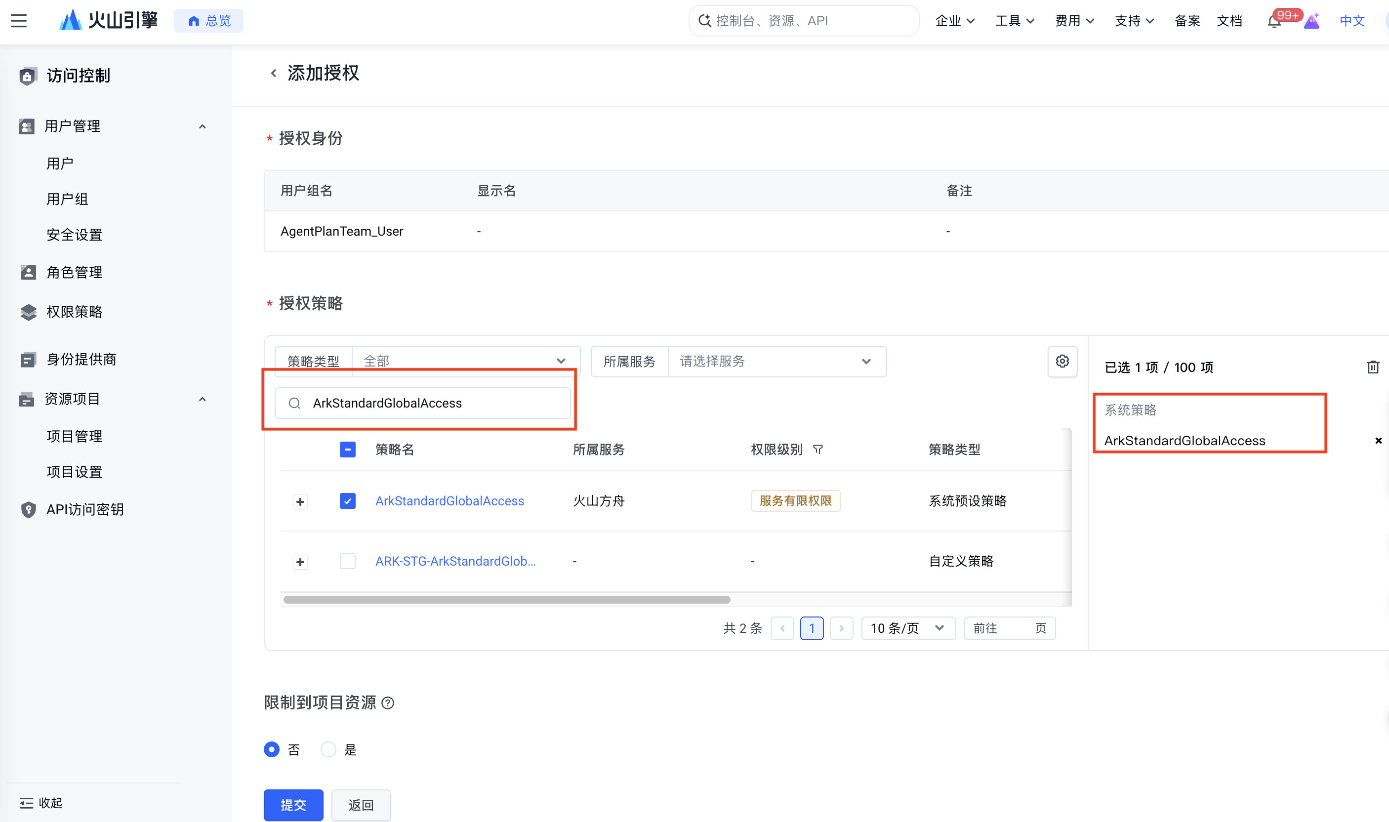1389x822 pixels.
Task: Click the 访问控制 shield icon
Action: (x=28, y=76)
